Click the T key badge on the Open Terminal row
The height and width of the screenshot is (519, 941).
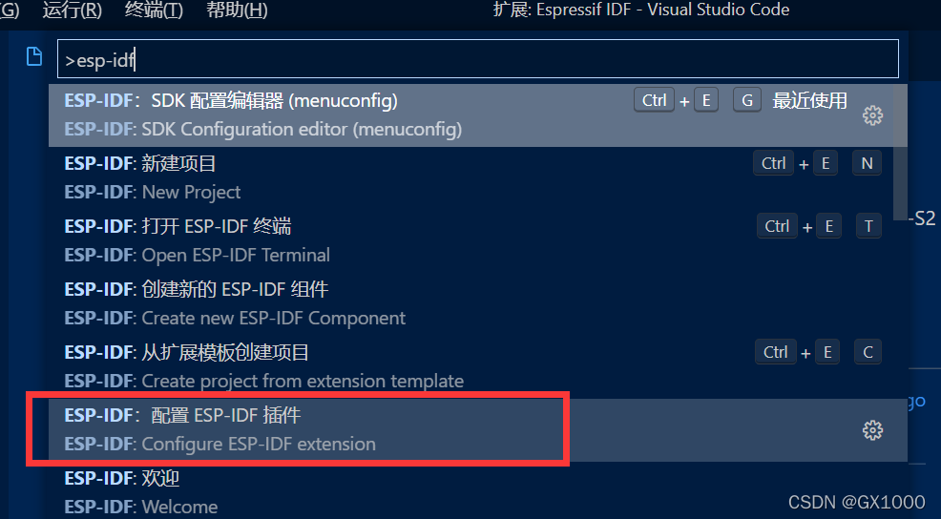(x=868, y=226)
